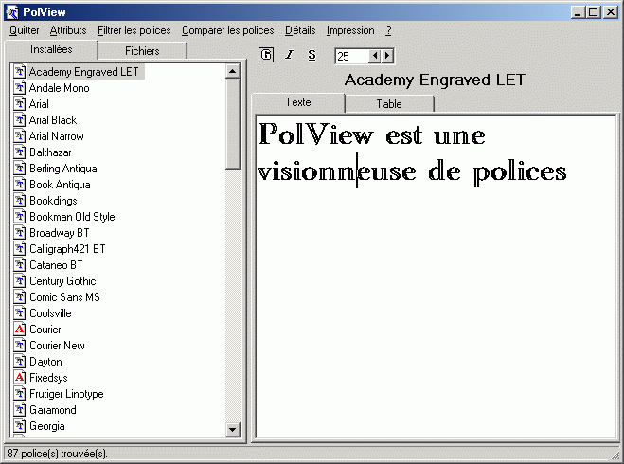624x464 pixels.
Task: Click the TrueType icon beside Bookdings
Action: (x=20, y=201)
